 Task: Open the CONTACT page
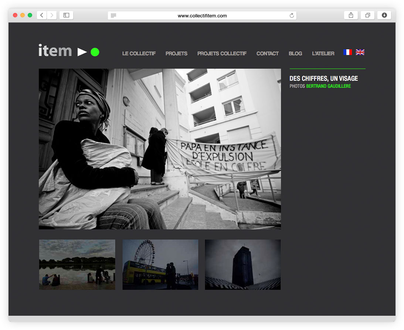[x=267, y=54]
